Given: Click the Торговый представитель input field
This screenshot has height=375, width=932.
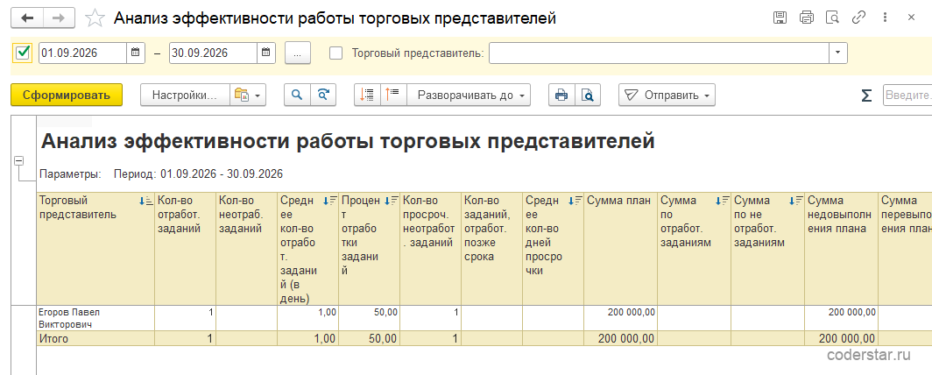Looking at the screenshot, I should click(660, 53).
